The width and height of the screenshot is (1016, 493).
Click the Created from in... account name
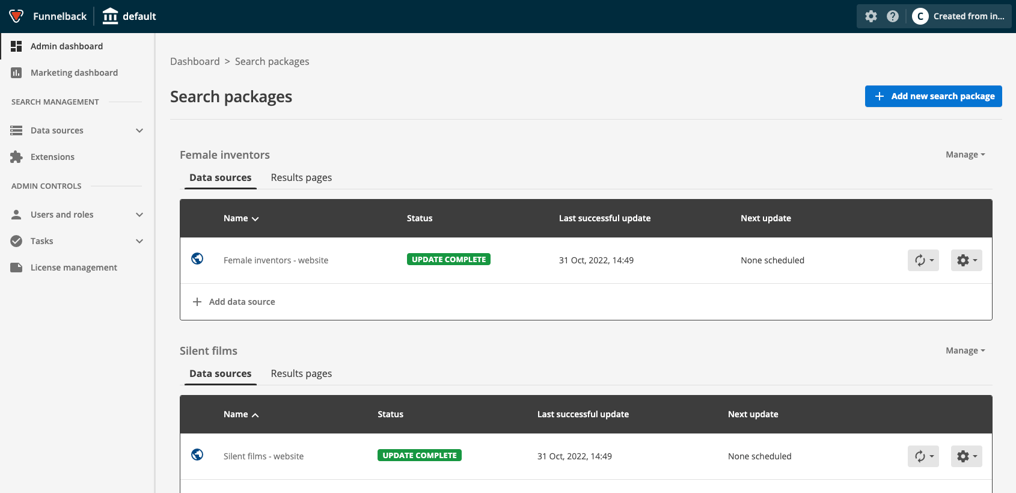click(x=969, y=16)
